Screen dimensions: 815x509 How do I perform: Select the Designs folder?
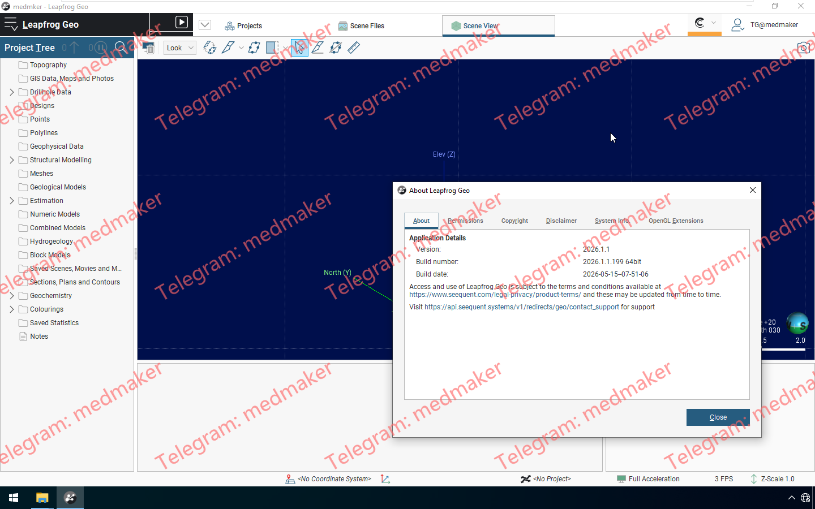[x=42, y=106]
